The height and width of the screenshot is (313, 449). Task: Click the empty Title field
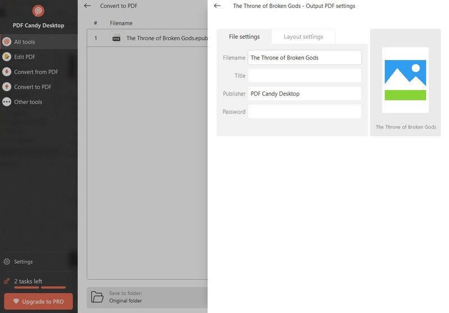point(304,76)
